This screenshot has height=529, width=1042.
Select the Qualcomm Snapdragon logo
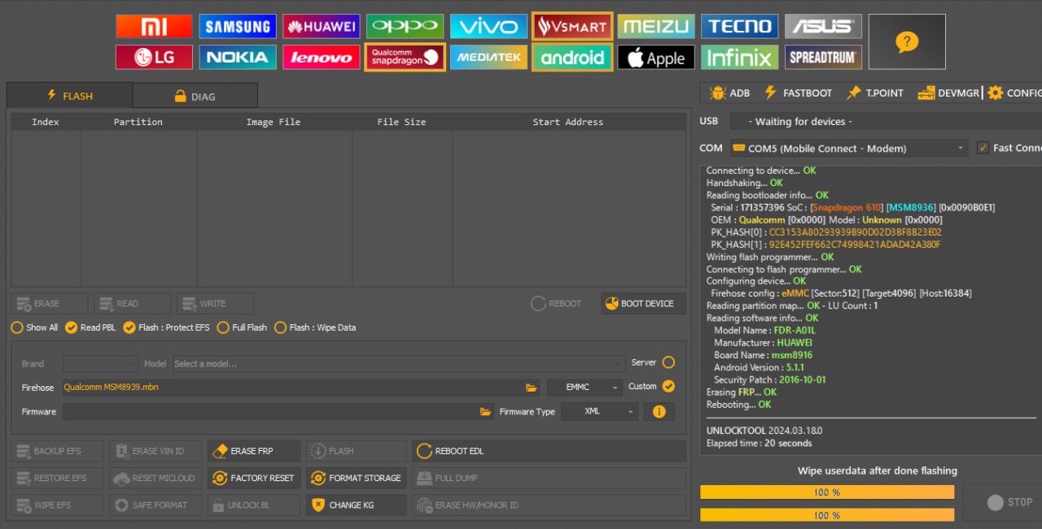coord(405,57)
